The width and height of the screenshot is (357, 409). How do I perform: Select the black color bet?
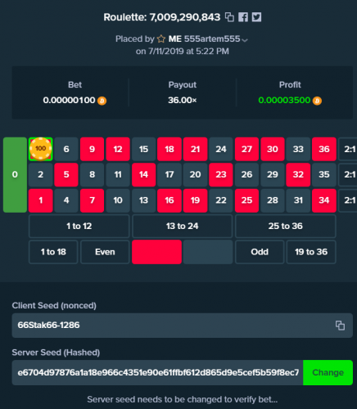click(x=208, y=252)
